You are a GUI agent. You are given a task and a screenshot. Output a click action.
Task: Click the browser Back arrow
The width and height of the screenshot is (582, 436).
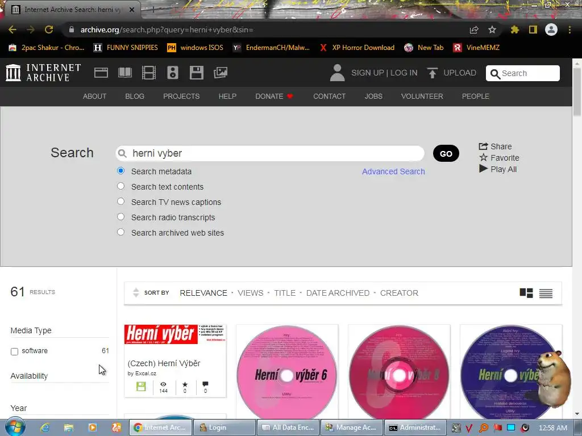13,30
